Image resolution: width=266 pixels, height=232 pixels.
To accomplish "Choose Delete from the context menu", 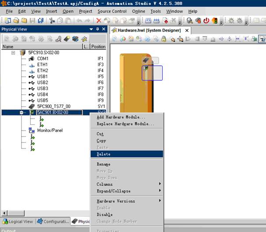I will coord(104,154).
